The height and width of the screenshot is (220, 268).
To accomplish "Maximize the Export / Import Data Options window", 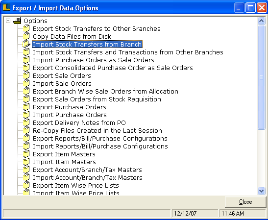I will 250,8.
